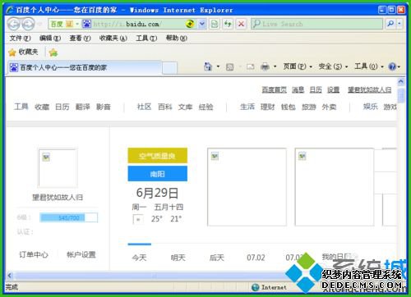Click the red Stop loading icon
The width and height of the screenshot is (411, 297).
(x=241, y=24)
